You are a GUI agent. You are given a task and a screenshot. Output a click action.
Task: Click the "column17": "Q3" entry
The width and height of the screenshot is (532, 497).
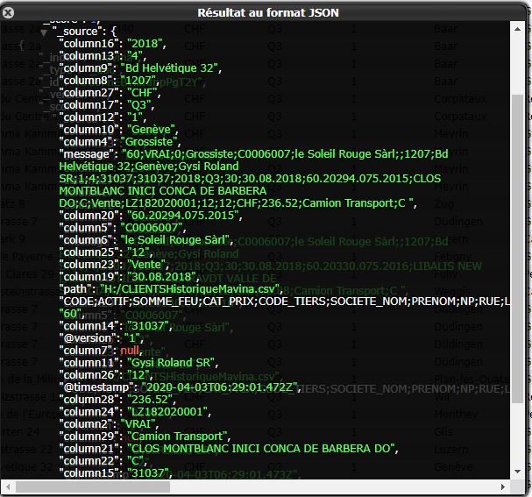tap(107, 105)
